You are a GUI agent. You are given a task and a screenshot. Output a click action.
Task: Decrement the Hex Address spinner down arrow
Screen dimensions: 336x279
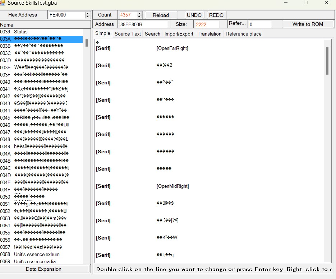(87, 17)
